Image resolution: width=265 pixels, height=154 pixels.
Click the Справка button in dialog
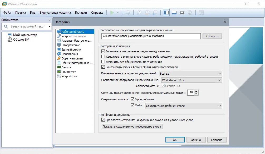[x=217, y=140]
